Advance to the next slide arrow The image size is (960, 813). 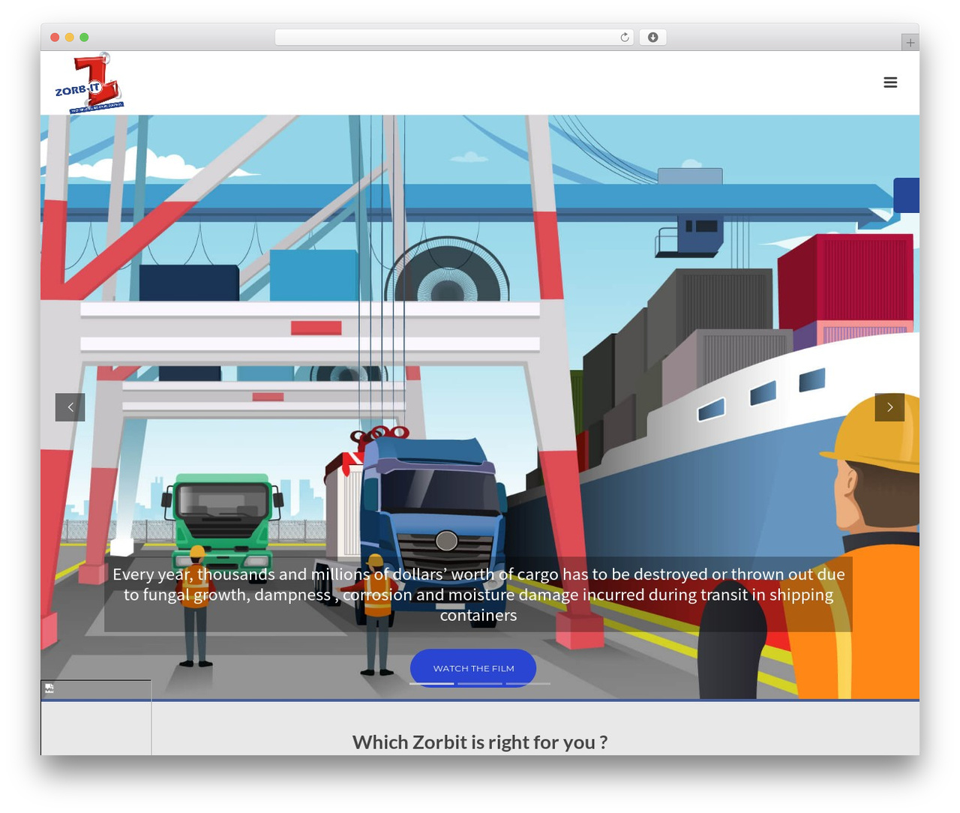pyautogui.click(x=889, y=407)
